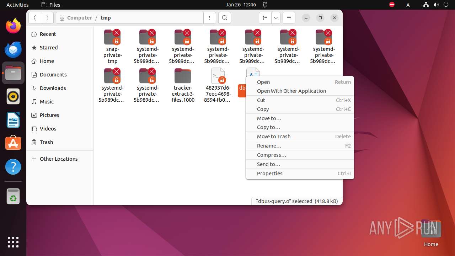Open Recent in the sidebar
Screen dimensions: 455x256
pyautogui.click(x=60, y=34)
